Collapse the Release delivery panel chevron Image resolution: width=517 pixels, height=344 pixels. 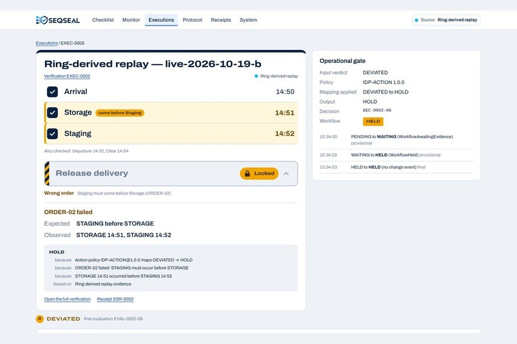coord(286,174)
